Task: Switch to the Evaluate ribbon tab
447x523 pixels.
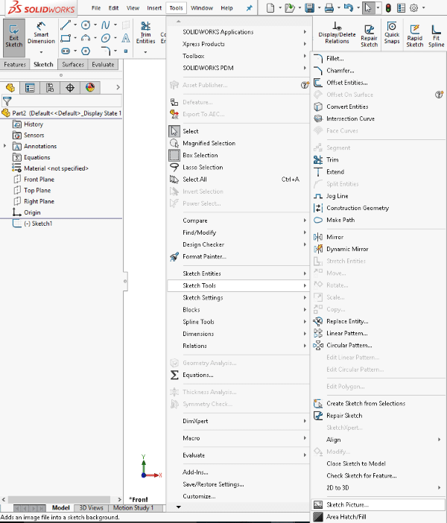Action: [103, 65]
